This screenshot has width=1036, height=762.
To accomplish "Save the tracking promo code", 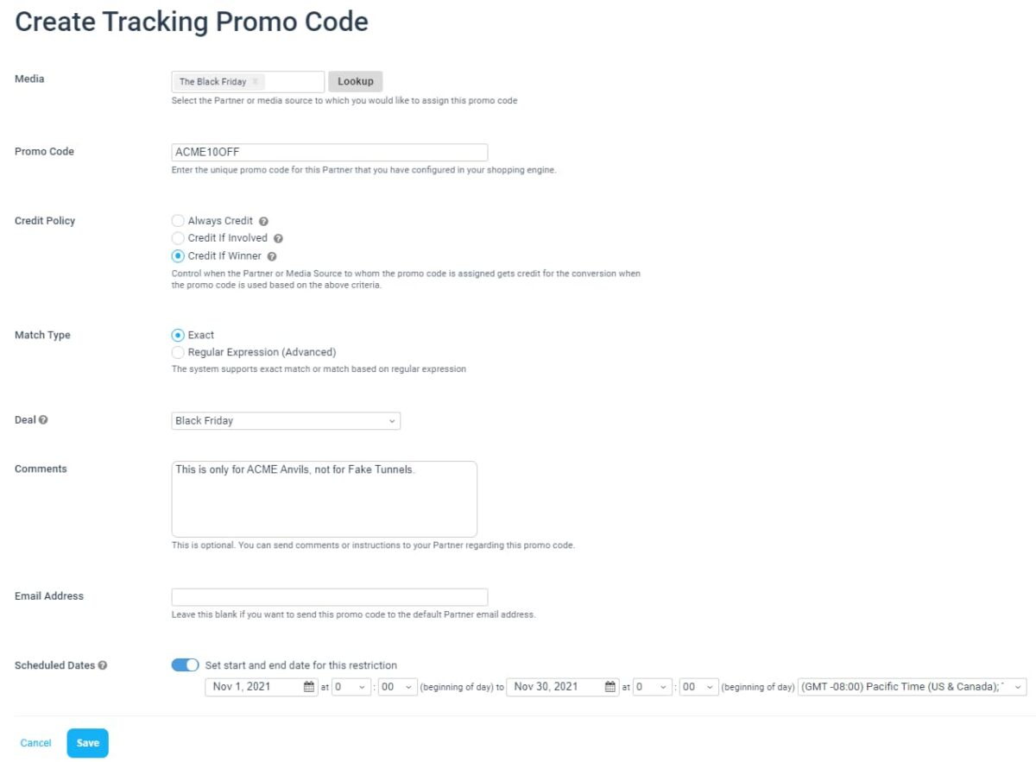I will click(x=87, y=742).
